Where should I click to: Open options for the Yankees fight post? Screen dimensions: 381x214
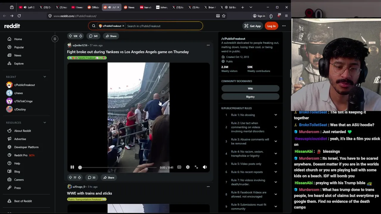coord(208,45)
